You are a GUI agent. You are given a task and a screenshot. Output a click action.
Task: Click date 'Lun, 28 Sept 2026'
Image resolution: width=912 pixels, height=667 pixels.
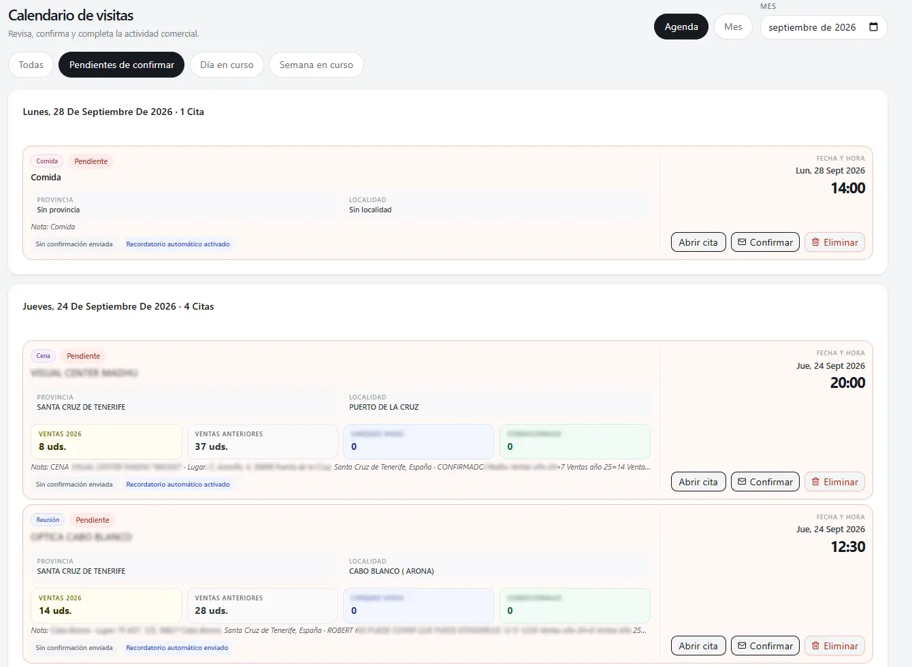tap(830, 171)
